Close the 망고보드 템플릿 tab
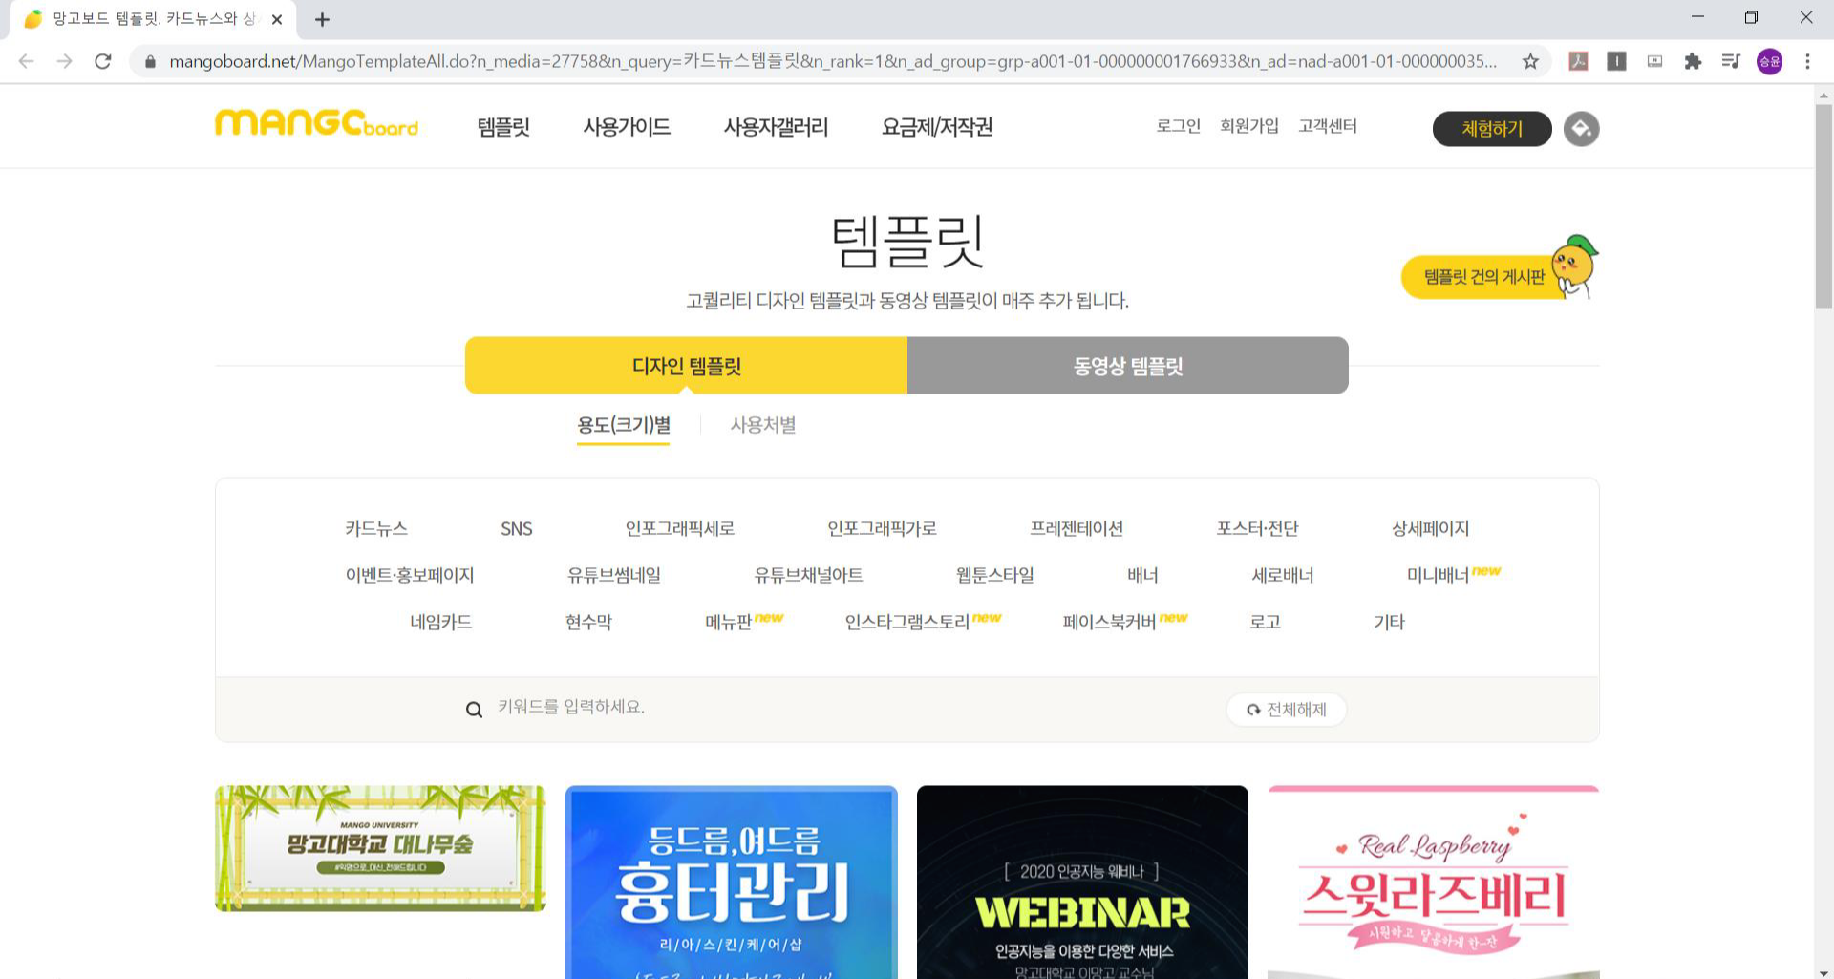1834x979 pixels. tap(277, 19)
